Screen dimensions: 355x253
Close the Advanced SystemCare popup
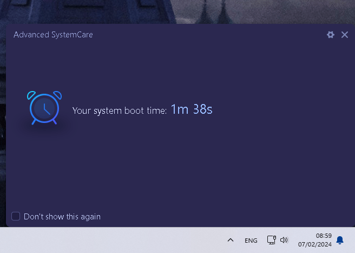(345, 35)
